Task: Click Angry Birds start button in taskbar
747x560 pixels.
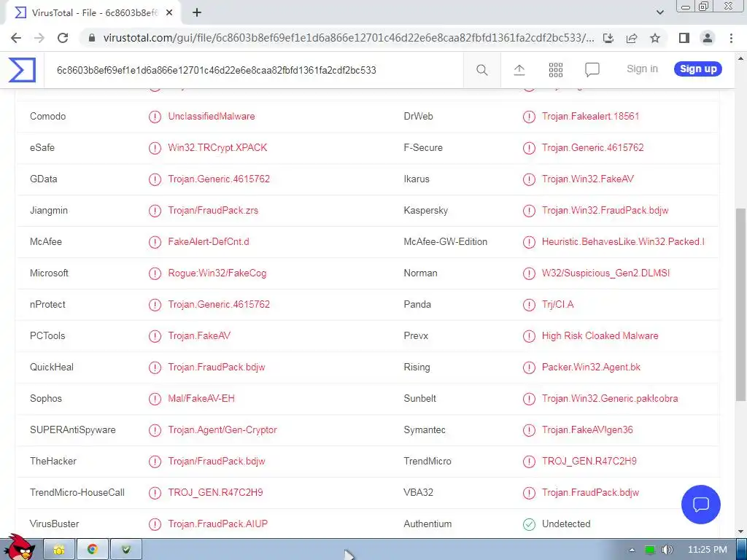Action: 19,548
